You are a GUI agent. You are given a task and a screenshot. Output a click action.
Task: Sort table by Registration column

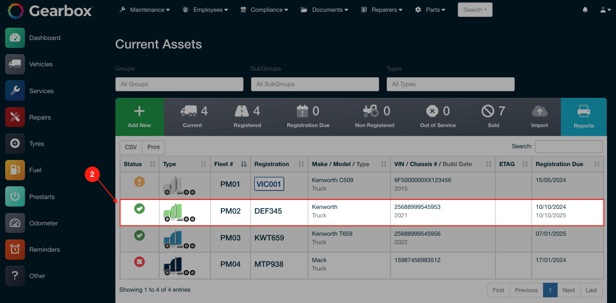279,164
